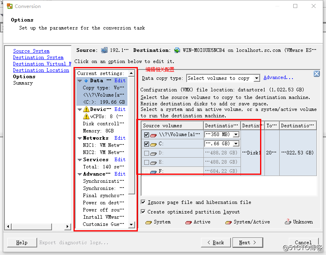The height and width of the screenshot is (255, 326).
Task: Click the yellow system disk icon for C:
Action: point(153,144)
